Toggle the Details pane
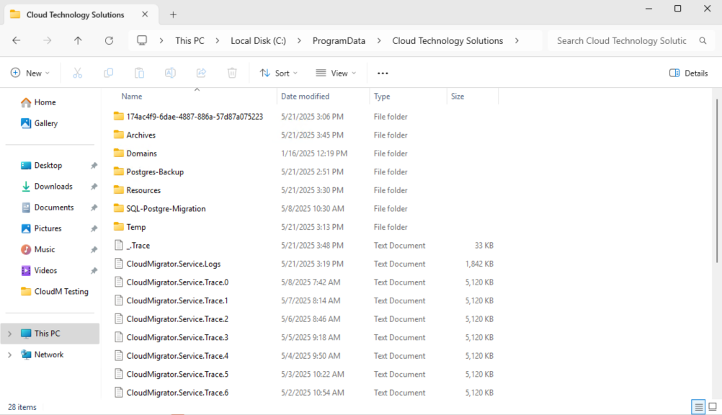Viewport: 722px width, 415px height. (x=688, y=73)
